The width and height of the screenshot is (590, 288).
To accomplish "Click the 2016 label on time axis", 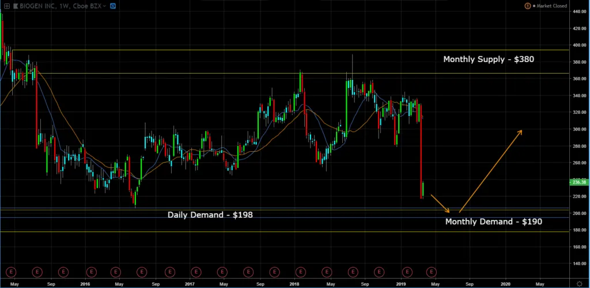I will click(85, 284).
